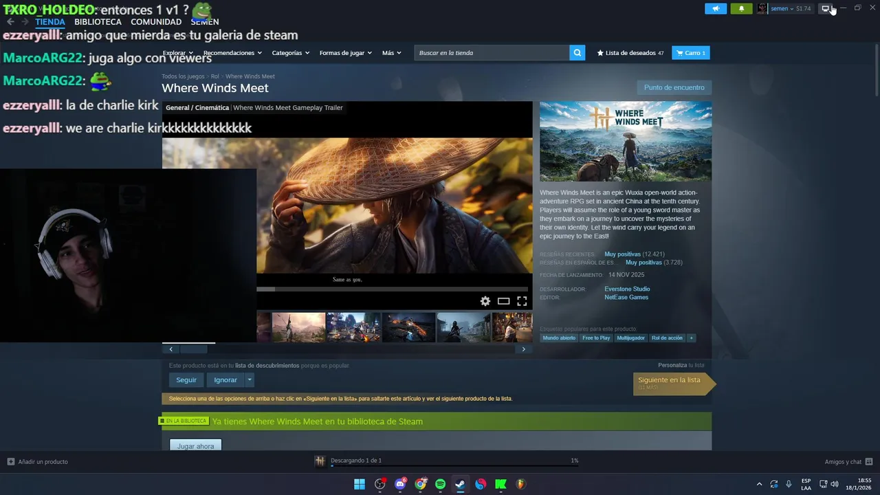Open Amigos y chat friends icon

click(869, 461)
